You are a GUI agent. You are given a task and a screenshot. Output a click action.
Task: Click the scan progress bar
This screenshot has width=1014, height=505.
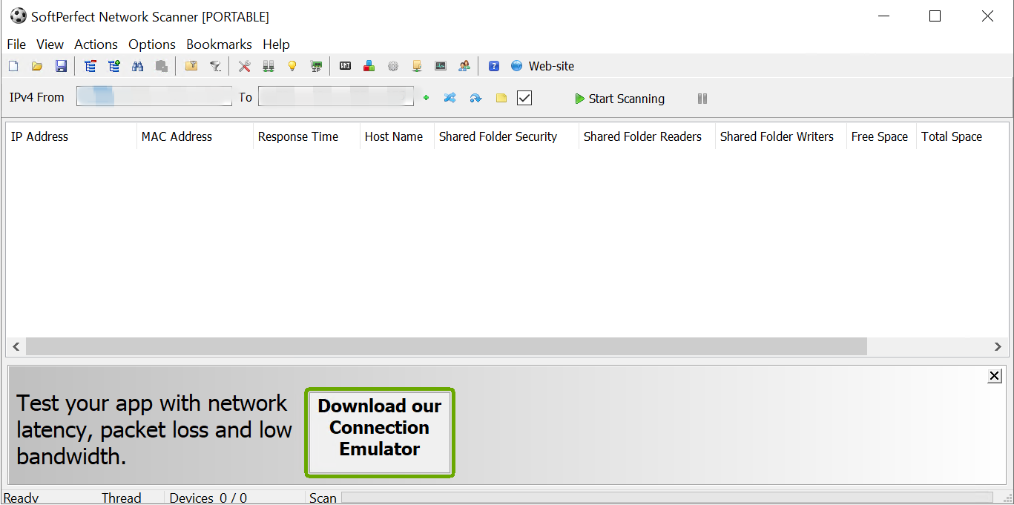click(667, 498)
